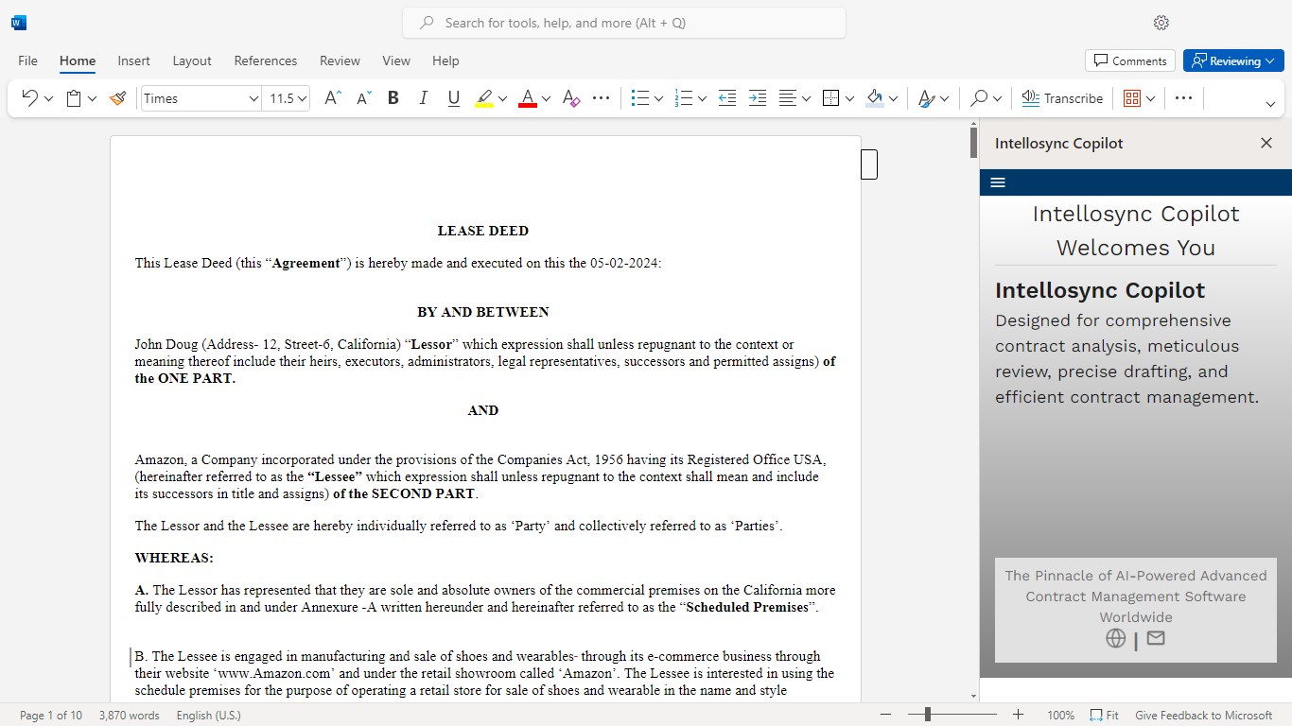Expand the highlight color dropdown arrow
The height and width of the screenshot is (726, 1292).
(502, 98)
